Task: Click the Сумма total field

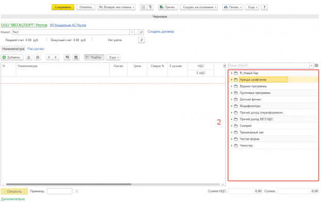Action: (298, 191)
